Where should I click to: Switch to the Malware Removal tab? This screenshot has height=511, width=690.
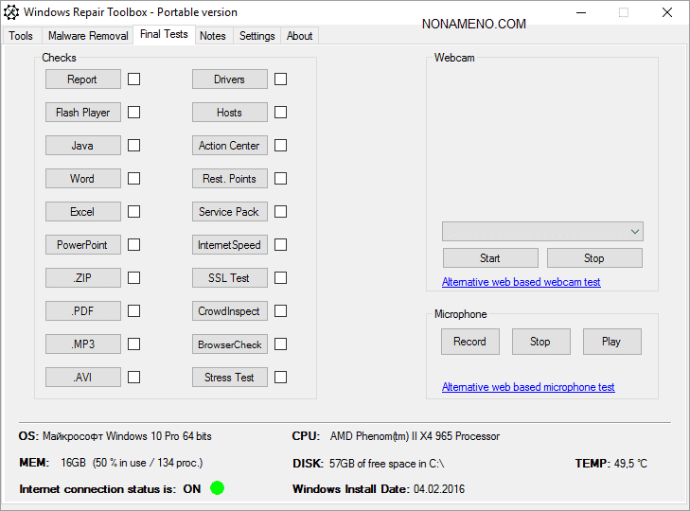pyautogui.click(x=88, y=36)
